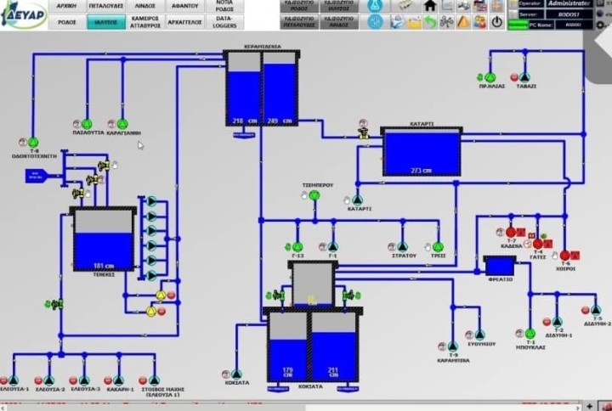Click the T-8 ΟΔΟΝΤΟΤΕΧΝΙΤΗ pump symbol

click(x=33, y=143)
